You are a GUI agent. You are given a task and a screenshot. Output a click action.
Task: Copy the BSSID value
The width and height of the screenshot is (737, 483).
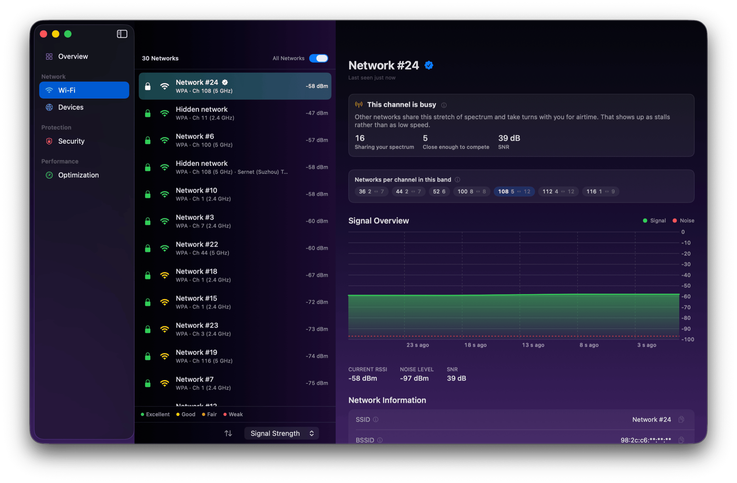point(681,440)
